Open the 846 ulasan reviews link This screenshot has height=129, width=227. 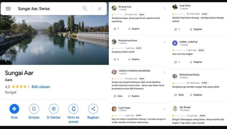tap(41, 87)
